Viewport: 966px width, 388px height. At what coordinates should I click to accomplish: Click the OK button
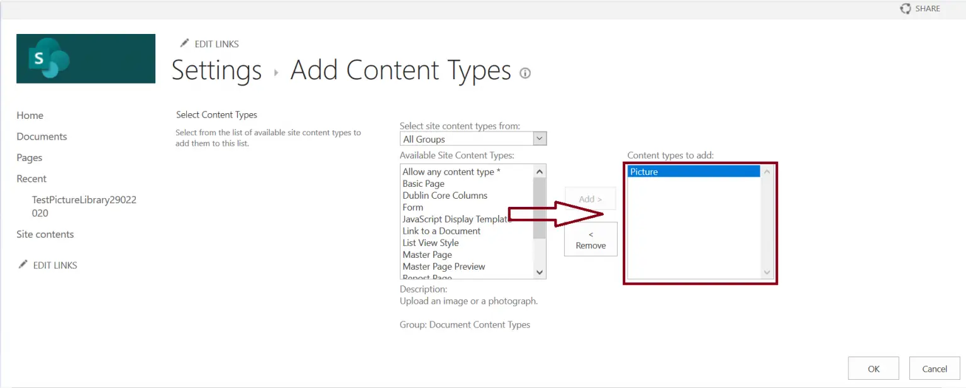pyautogui.click(x=873, y=368)
